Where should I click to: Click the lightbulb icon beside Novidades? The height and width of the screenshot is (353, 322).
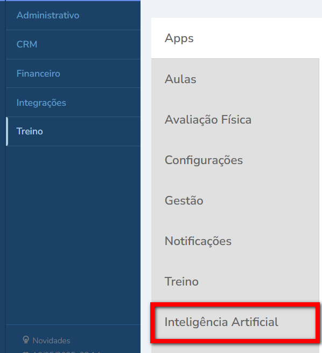pos(26,340)
